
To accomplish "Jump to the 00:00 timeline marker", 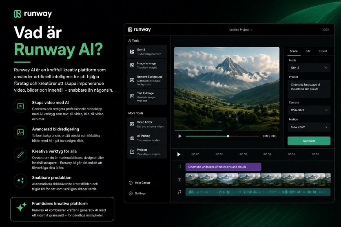I will pyautogui.click(x=195, y=154).
